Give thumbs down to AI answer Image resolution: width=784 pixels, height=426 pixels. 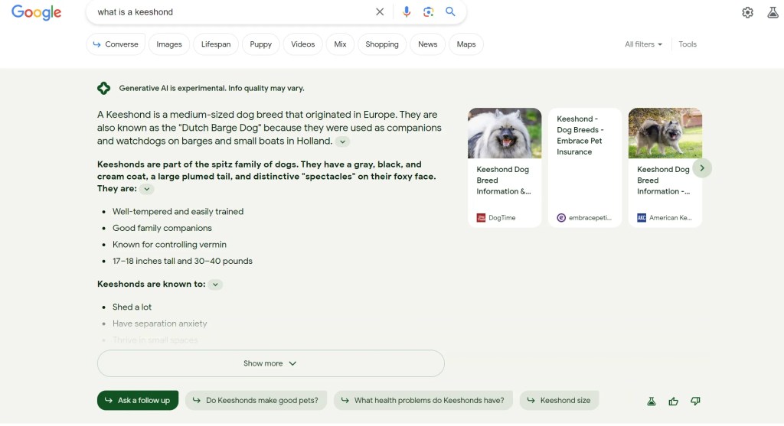695,401
